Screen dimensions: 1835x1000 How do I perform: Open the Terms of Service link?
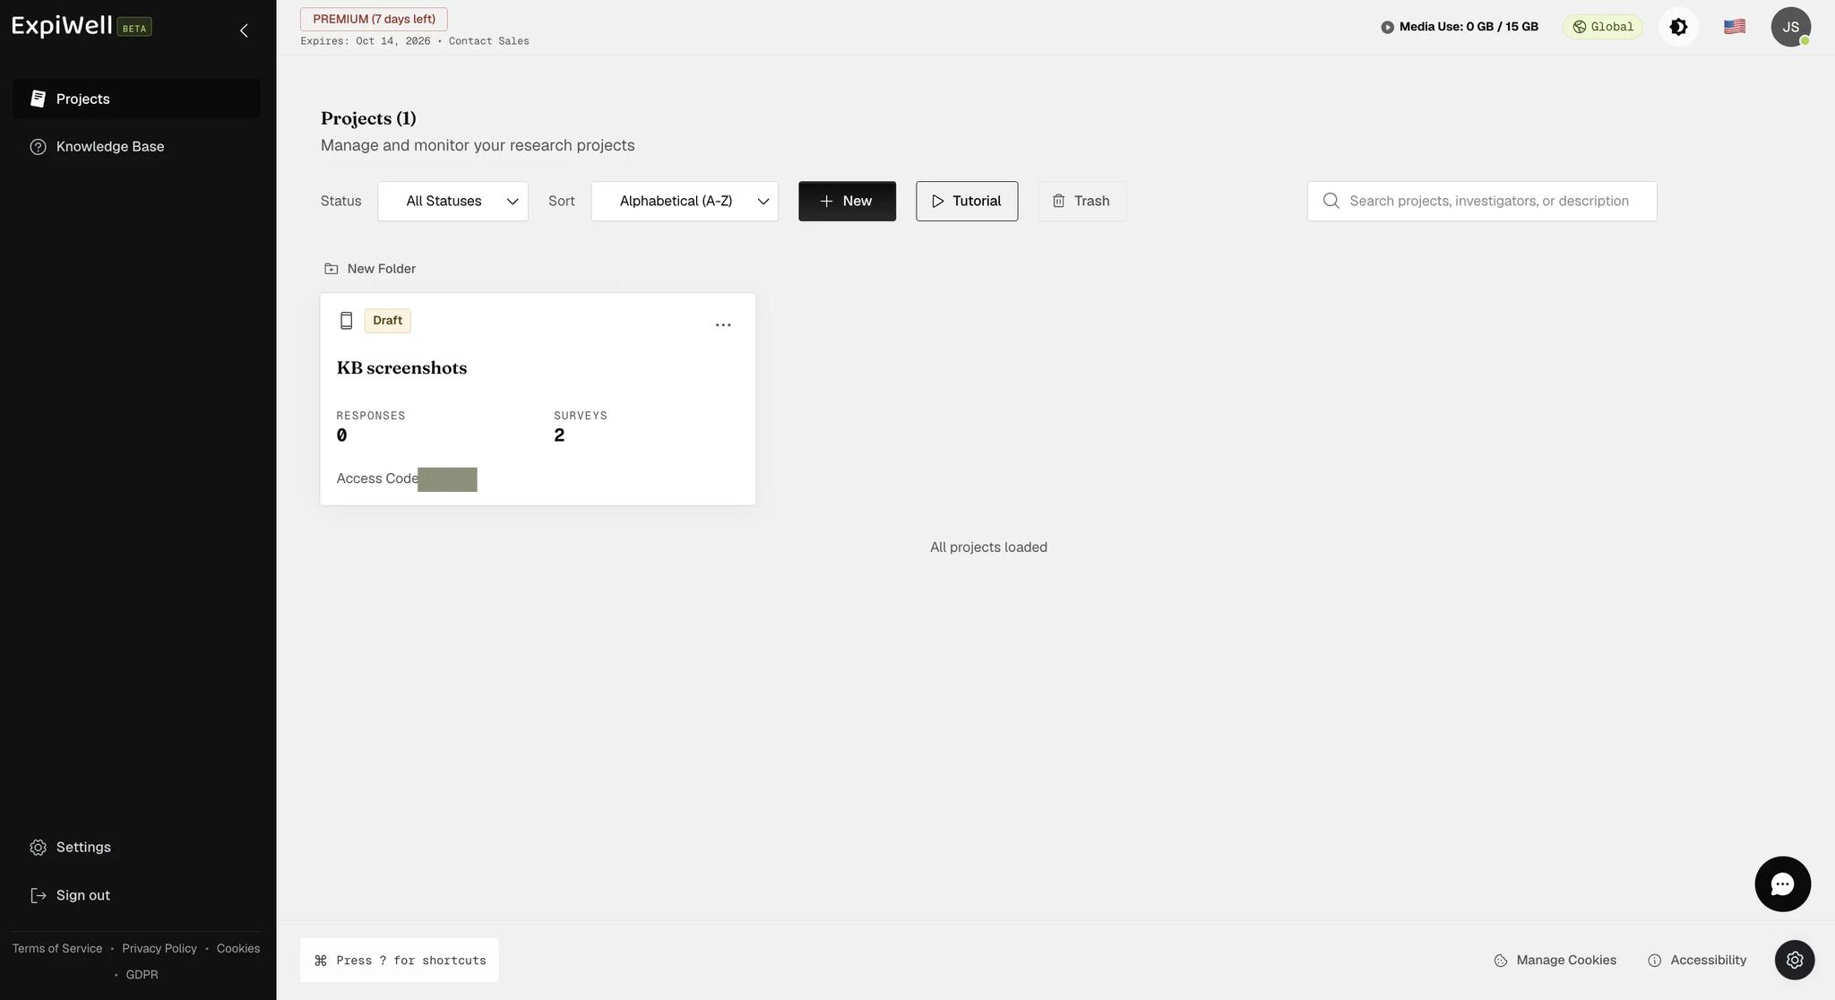[57, 948]
